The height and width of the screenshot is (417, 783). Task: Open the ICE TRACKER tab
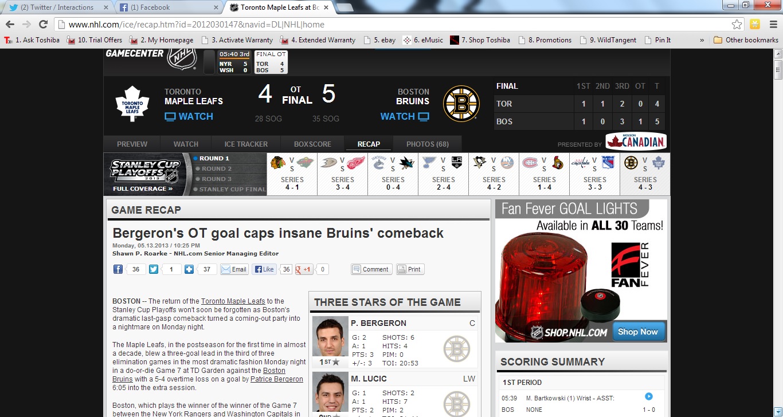(246, 144)
